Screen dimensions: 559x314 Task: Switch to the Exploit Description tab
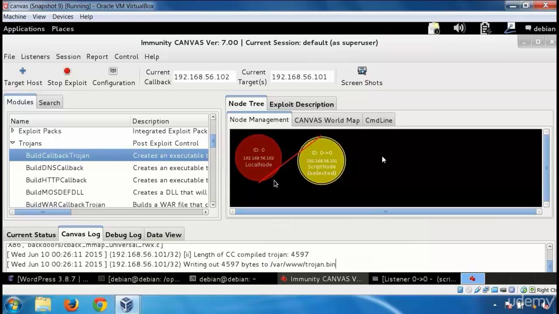pos(302,104)
